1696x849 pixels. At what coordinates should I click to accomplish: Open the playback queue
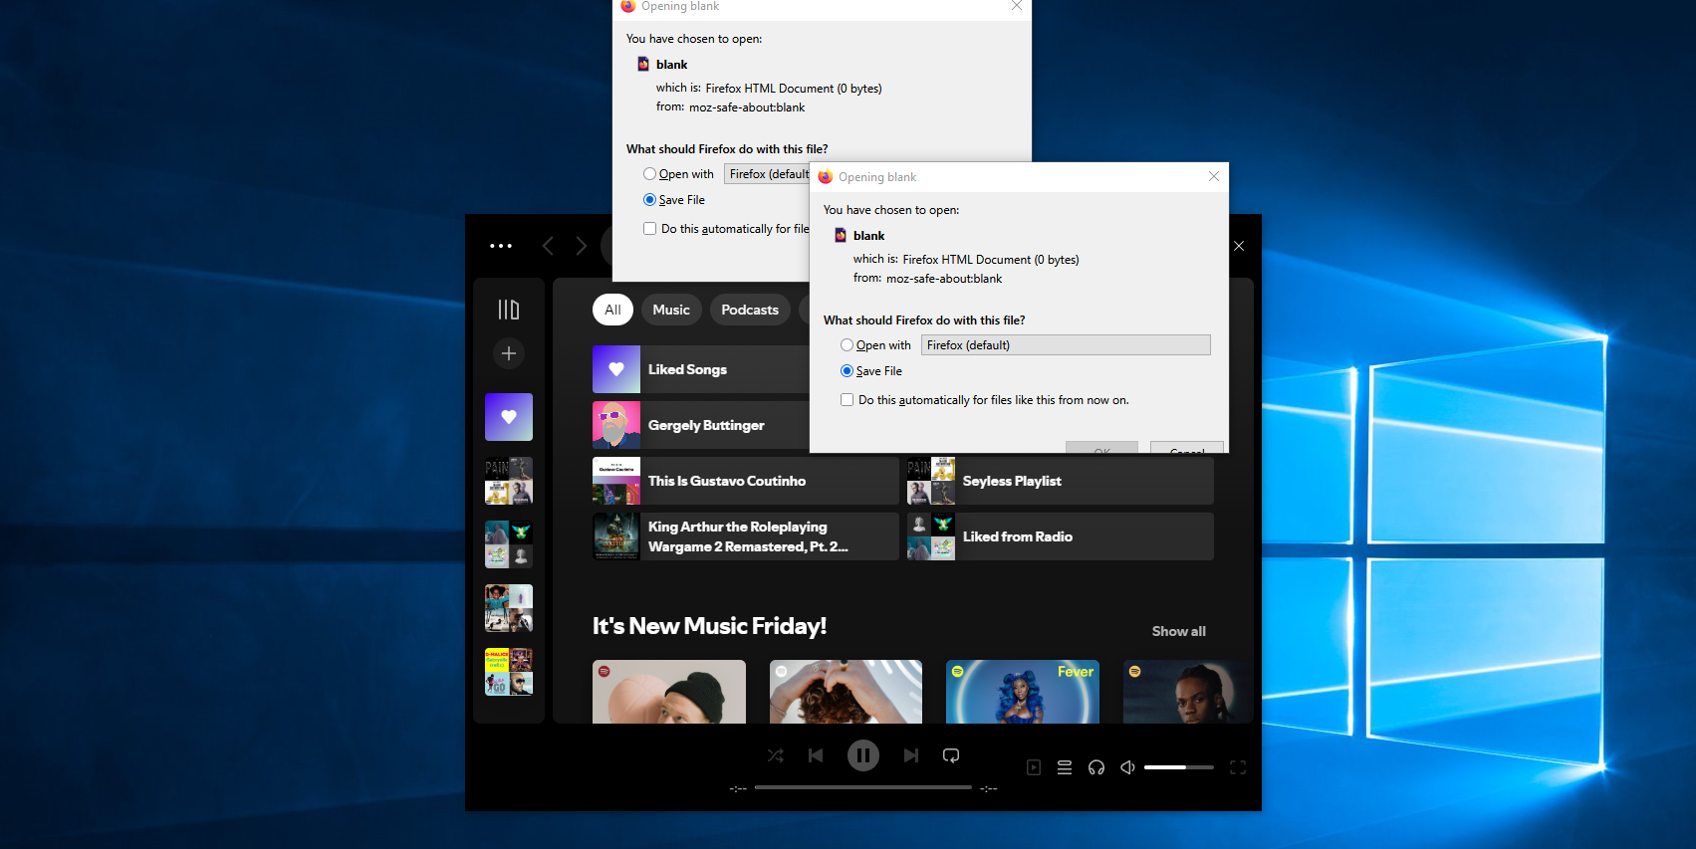(x=1065, y=767)
